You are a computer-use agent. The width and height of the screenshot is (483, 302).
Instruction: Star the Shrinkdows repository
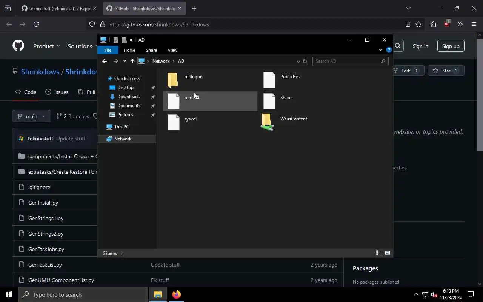coord(446,71)
